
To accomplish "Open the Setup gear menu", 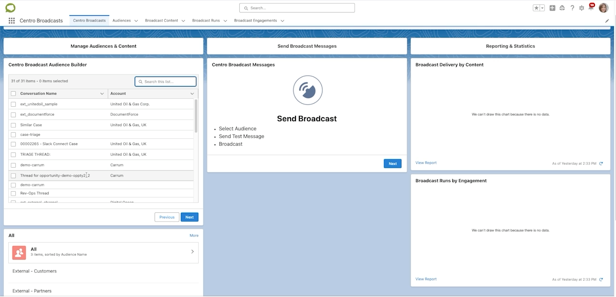I will click(582, 8).
